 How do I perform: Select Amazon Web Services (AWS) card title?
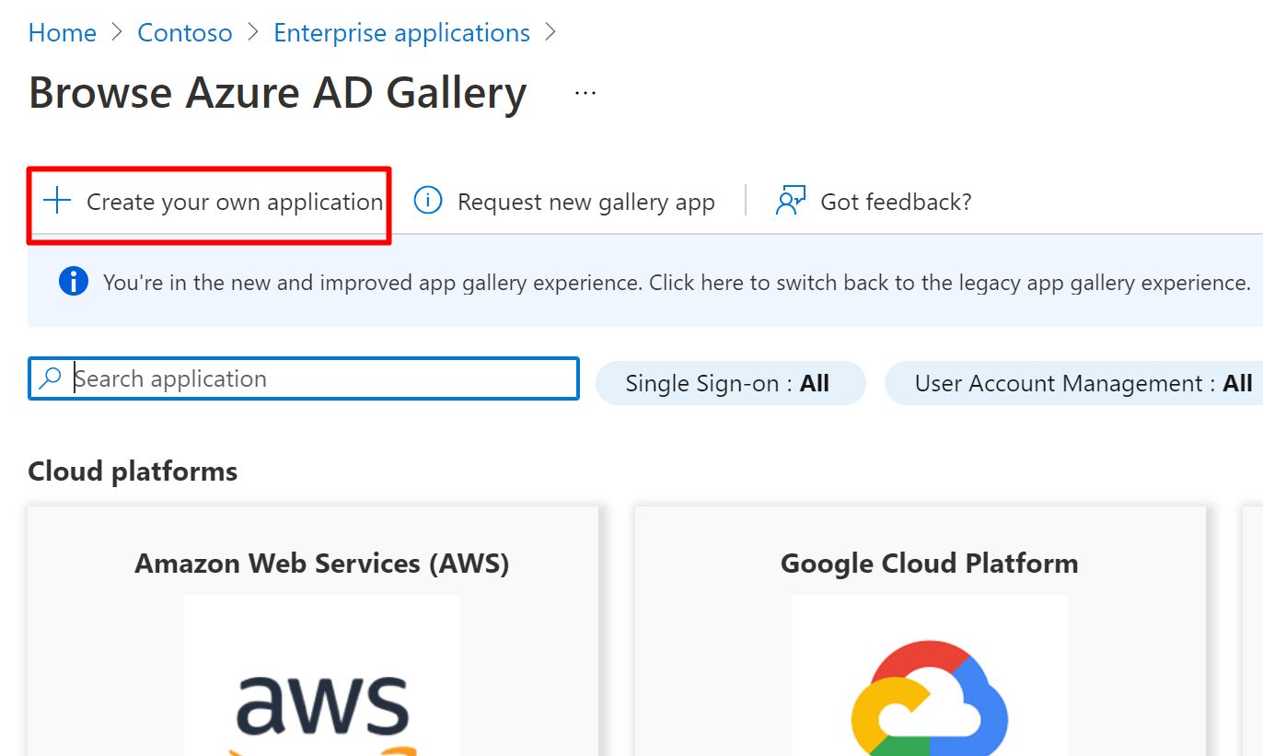point(322,563)
